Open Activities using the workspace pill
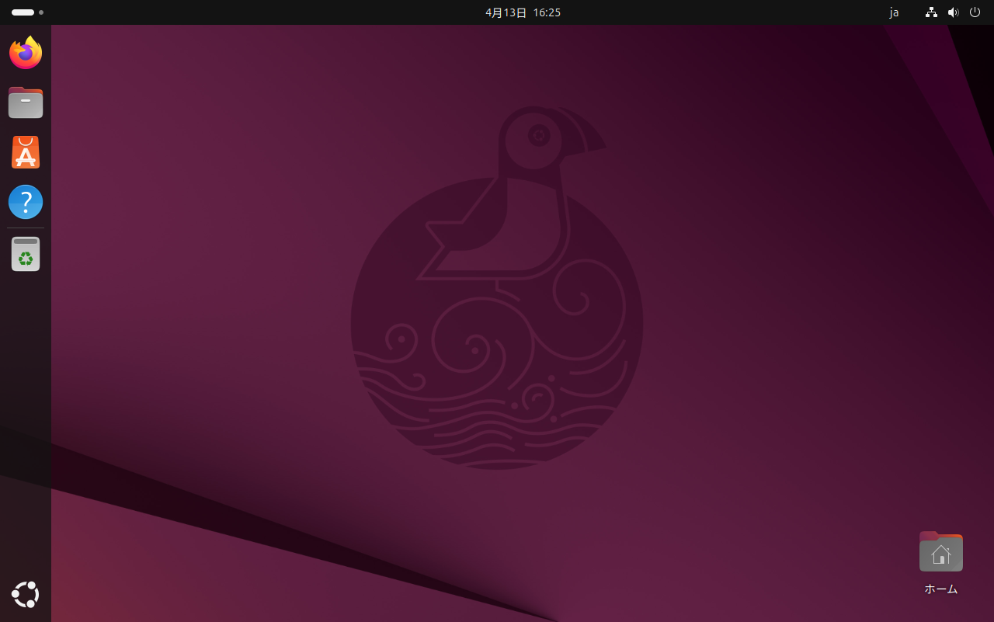Viewport: 994px width, 622px height. click(23, 12)
